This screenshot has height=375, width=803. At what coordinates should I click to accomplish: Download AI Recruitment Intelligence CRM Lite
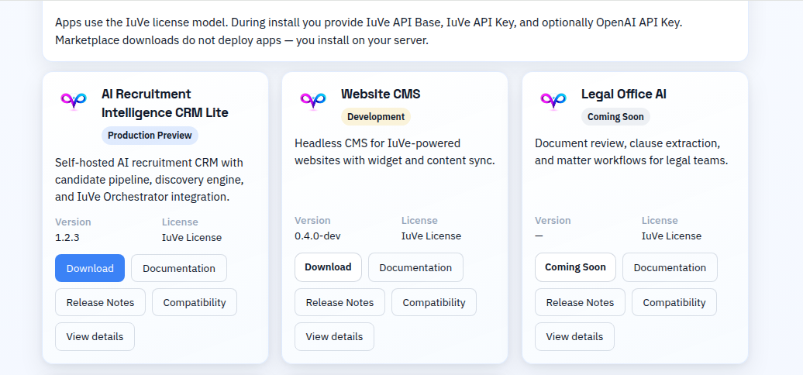(90, 268)
